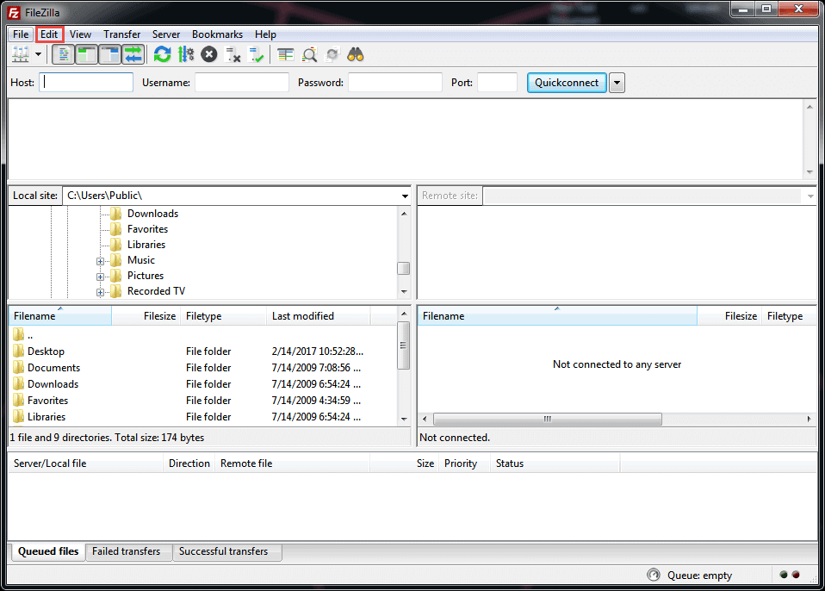
Task: Cancel the current operation
Action: (209, 54)
